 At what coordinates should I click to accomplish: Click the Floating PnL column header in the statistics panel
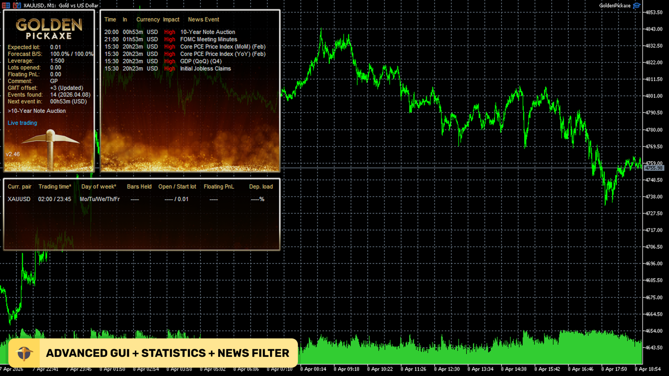click(219, 187)
